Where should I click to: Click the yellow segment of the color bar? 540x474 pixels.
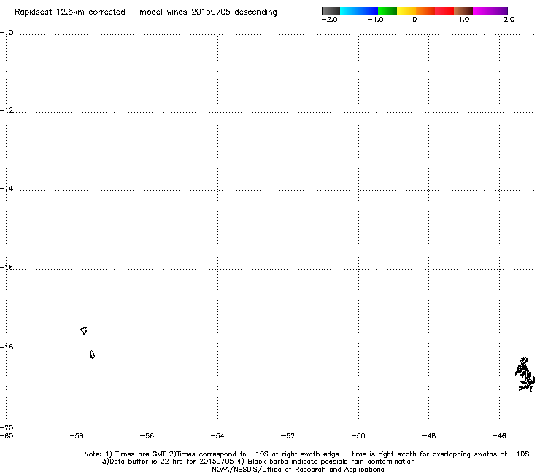pos(406,11)
